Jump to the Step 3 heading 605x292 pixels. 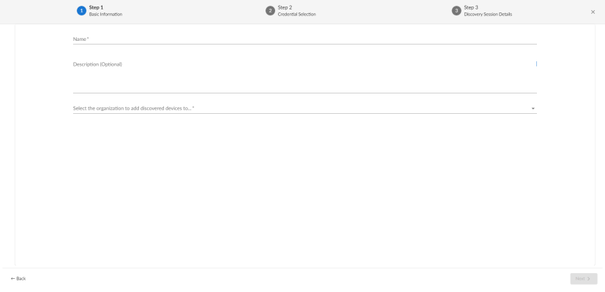(x=471, y=7)
